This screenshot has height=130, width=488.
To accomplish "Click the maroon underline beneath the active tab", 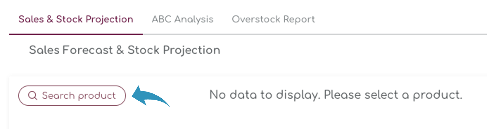I will click(x=76, y=34).
